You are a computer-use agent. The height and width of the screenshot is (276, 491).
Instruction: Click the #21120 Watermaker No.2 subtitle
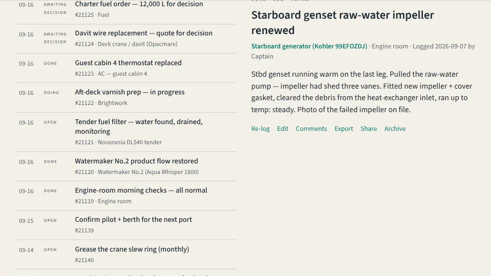[x=137, y=172]
